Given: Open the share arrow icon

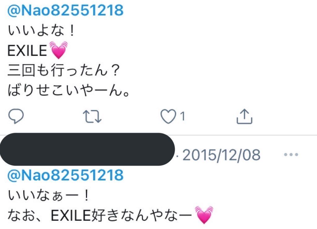Looking at the screenshot, I should pos(245,116).
